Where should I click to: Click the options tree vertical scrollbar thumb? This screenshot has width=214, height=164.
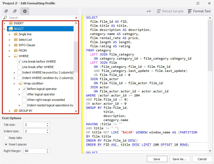click(76, 57)
